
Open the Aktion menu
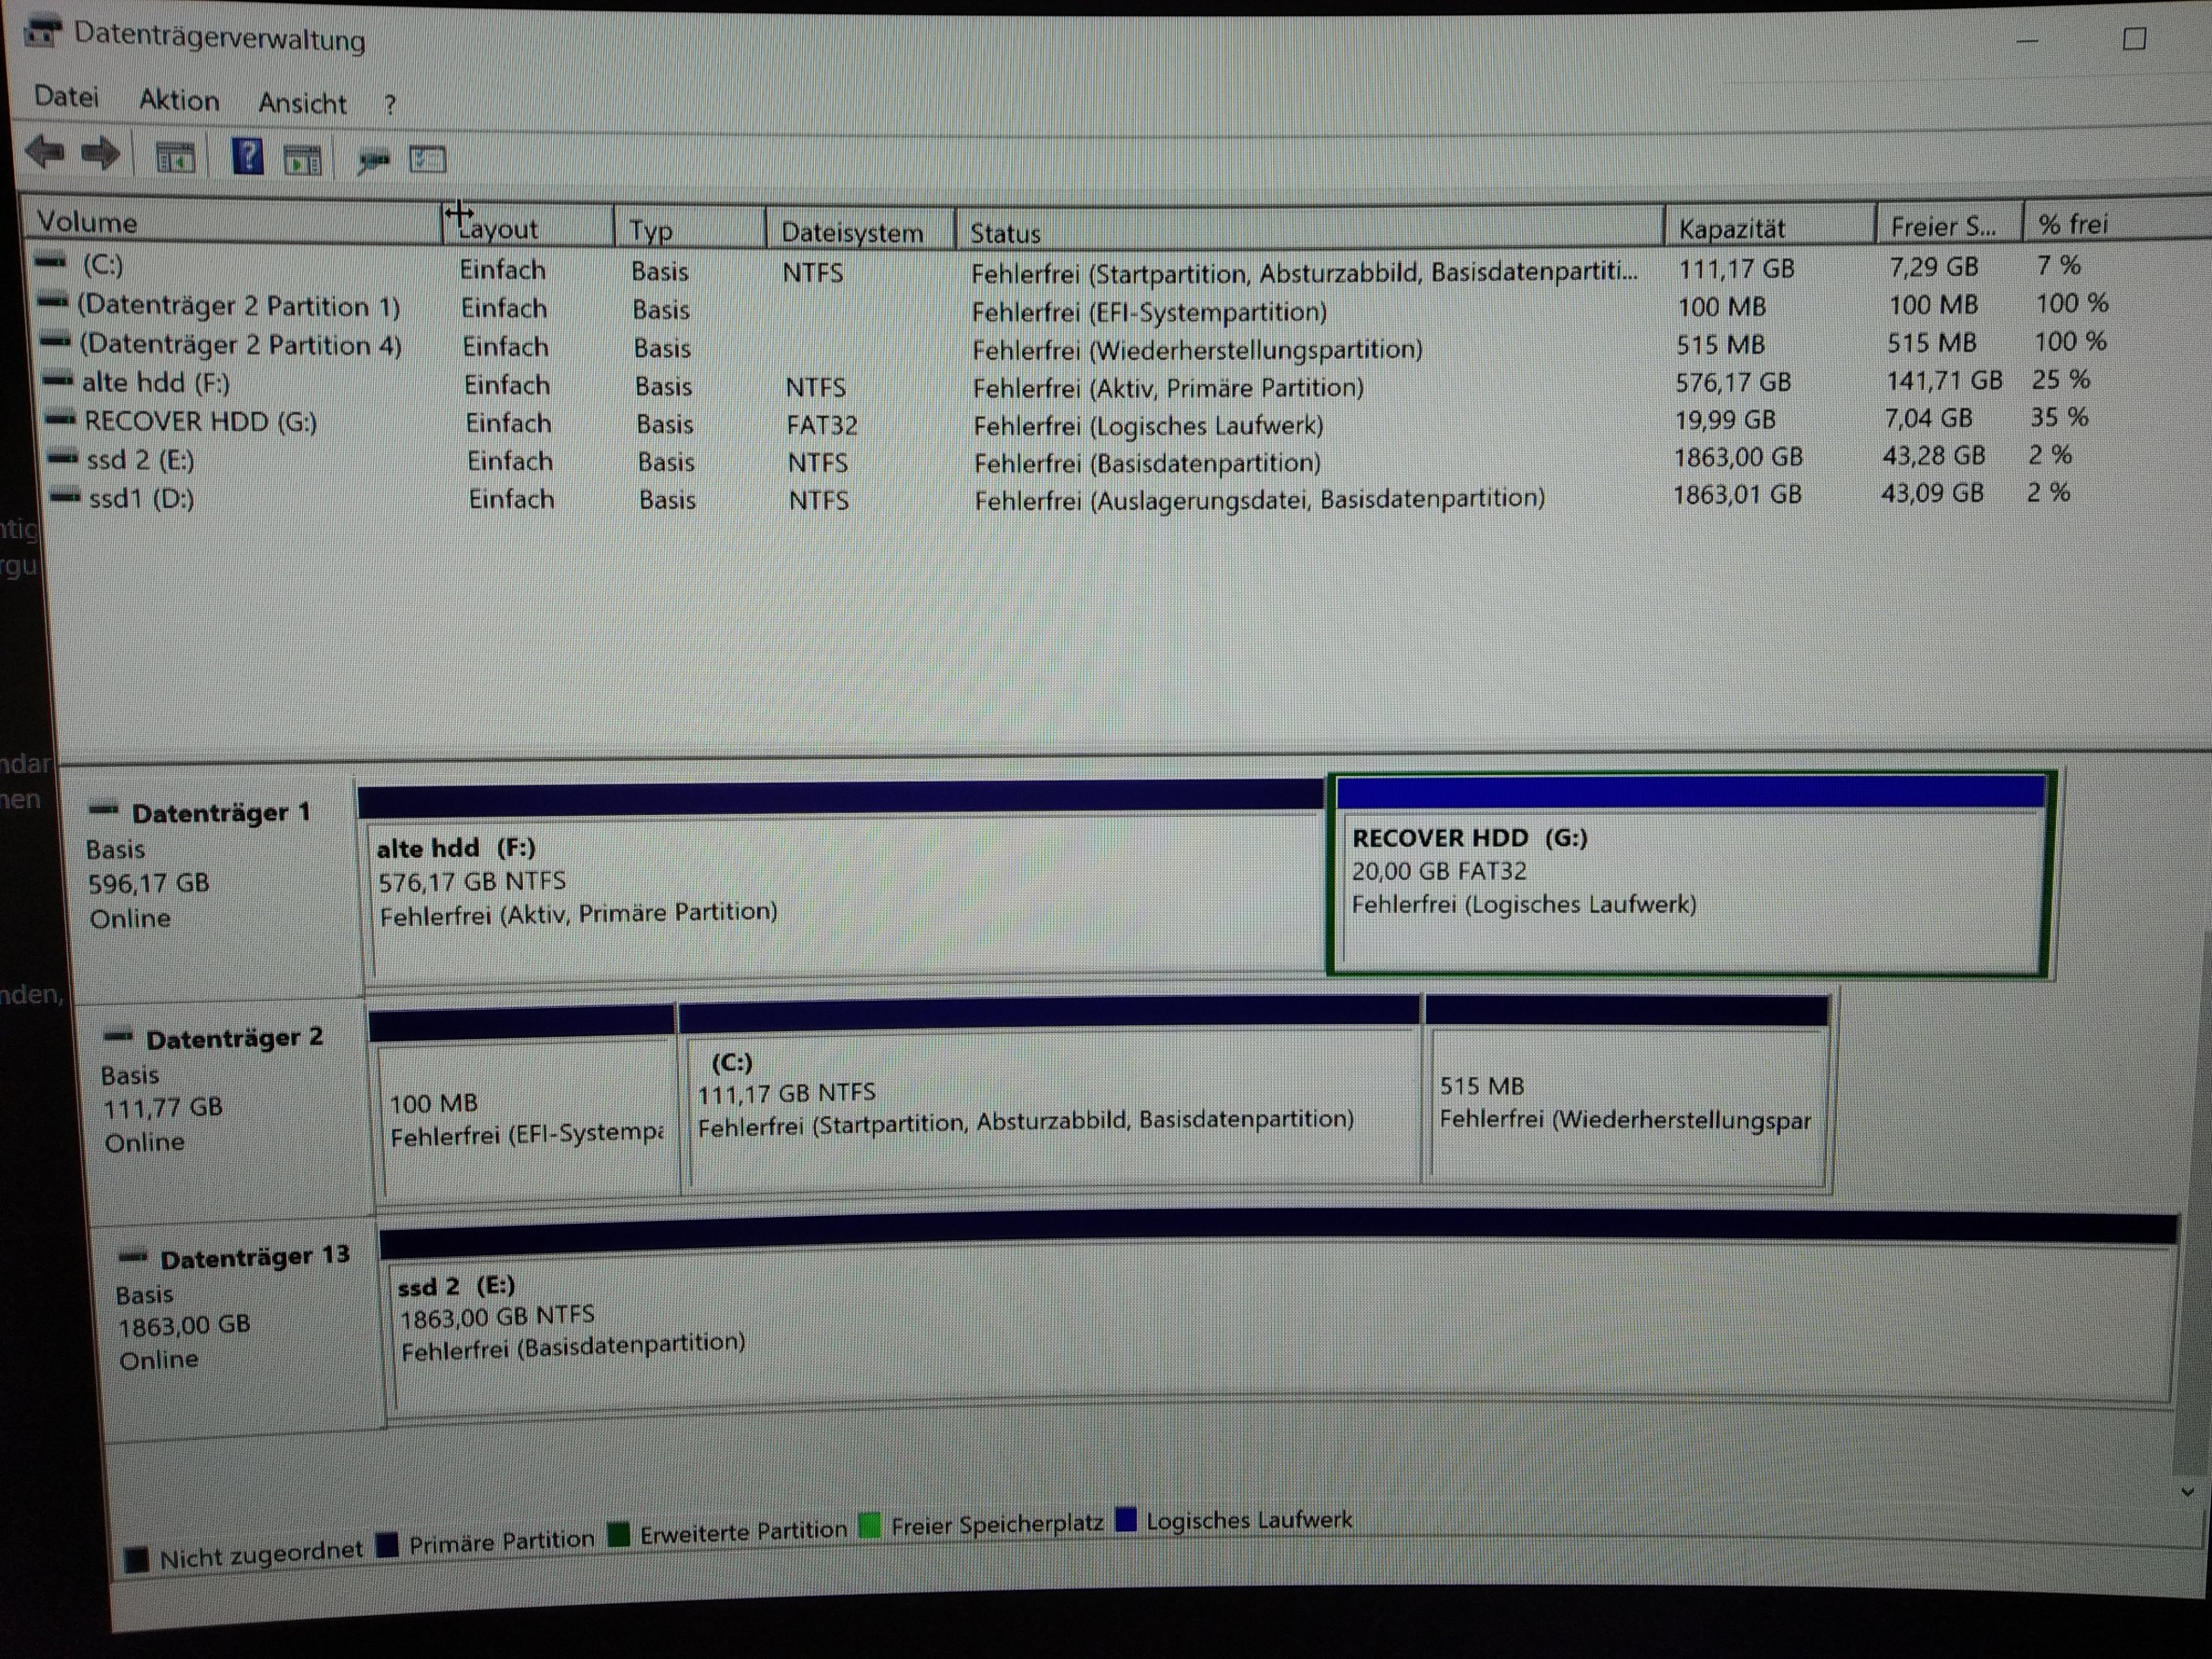pos(178,100)
